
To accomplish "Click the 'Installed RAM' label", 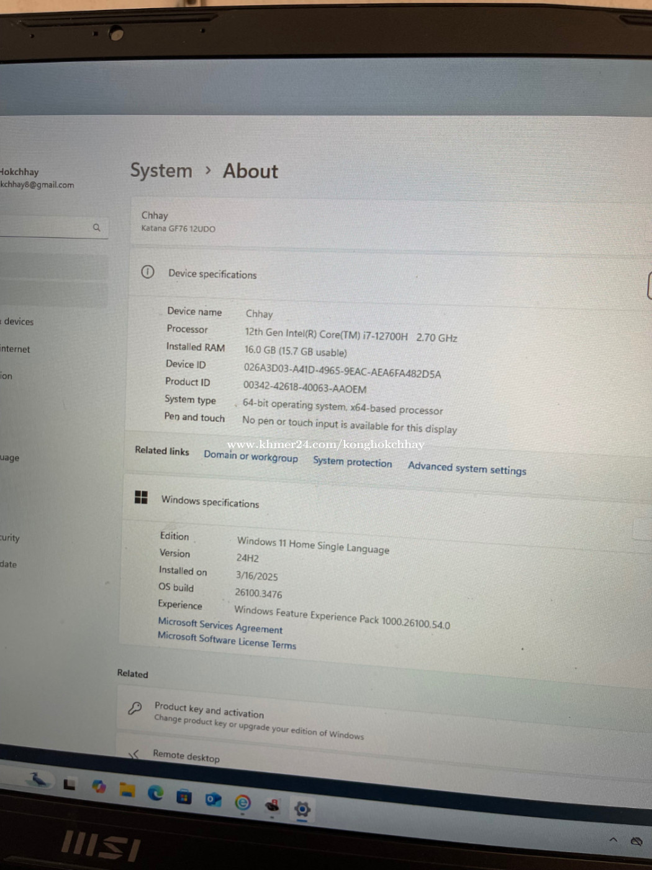I will tap(195, 347).
